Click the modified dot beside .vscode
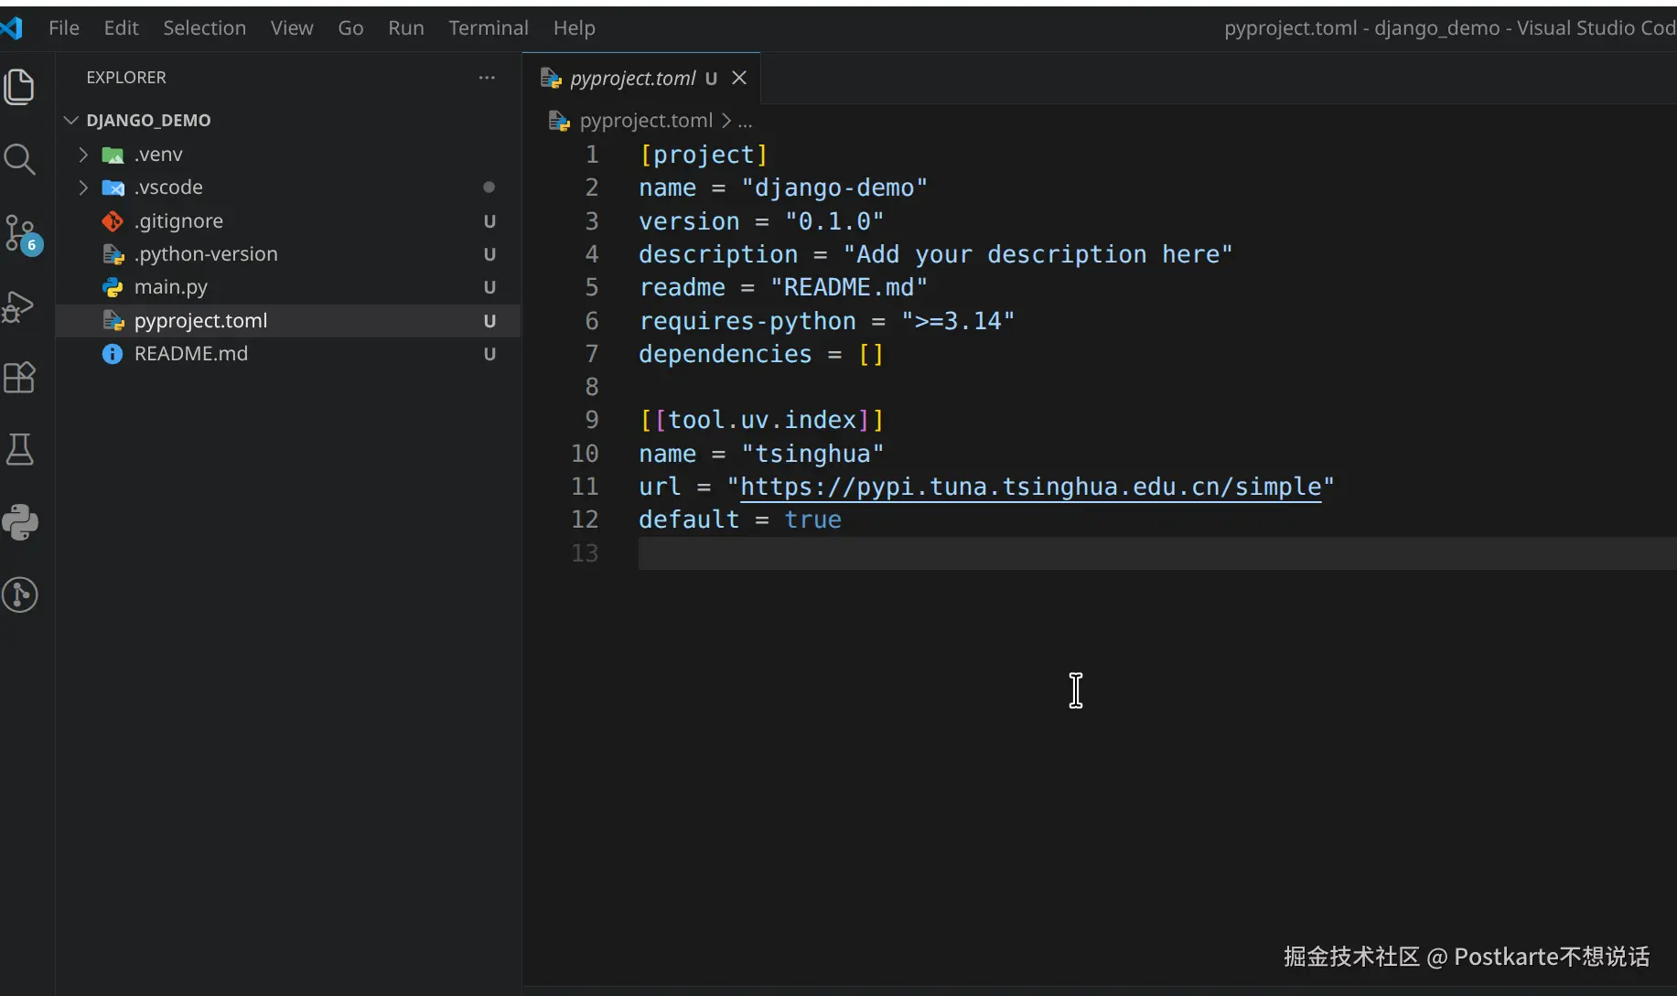Screen dimensions: 1677x996 click(489, 187)
